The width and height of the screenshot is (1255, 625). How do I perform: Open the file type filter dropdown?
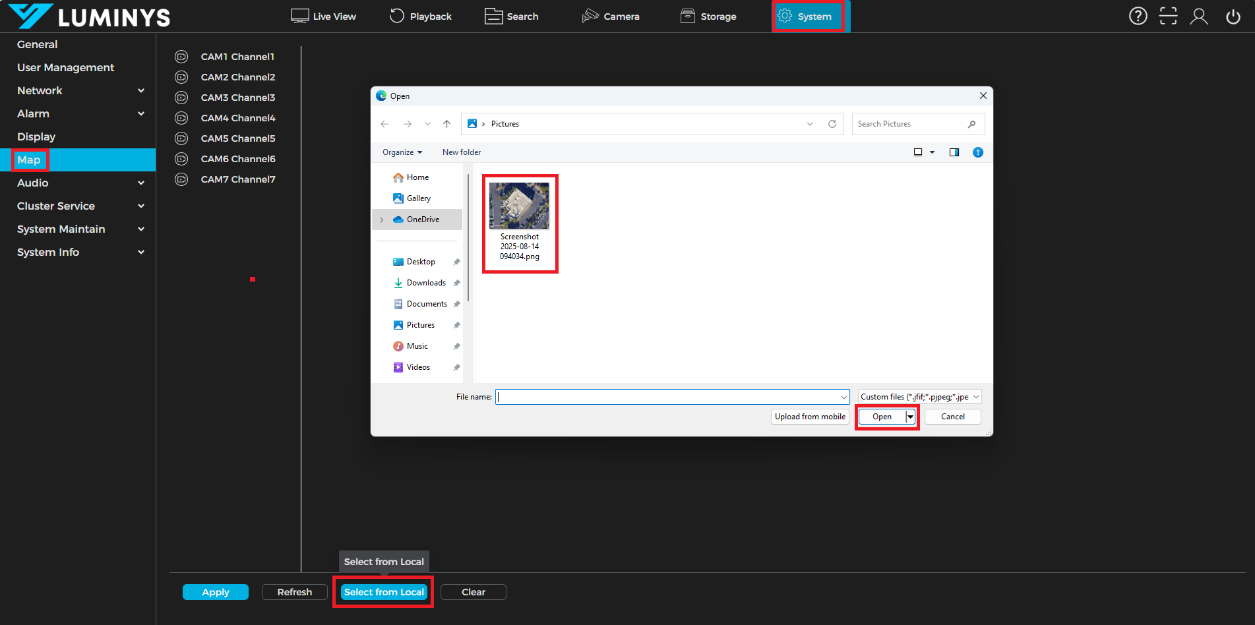coord(919,397)
